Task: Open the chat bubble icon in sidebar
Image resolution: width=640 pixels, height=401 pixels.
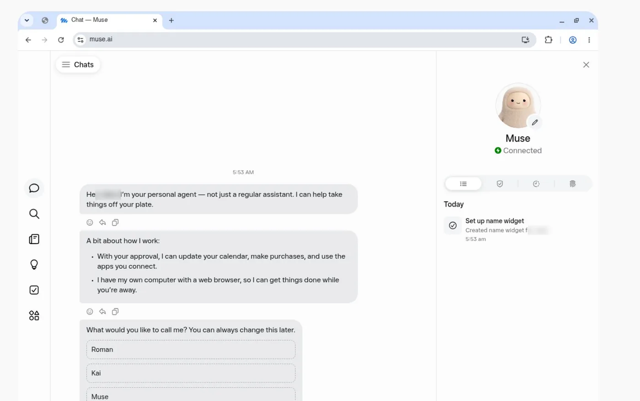Action: coord(34,188)
